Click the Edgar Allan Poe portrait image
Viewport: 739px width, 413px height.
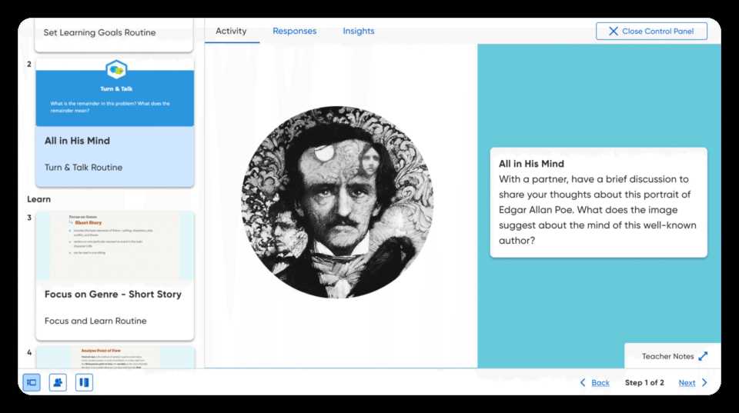[x=337, y=202]
